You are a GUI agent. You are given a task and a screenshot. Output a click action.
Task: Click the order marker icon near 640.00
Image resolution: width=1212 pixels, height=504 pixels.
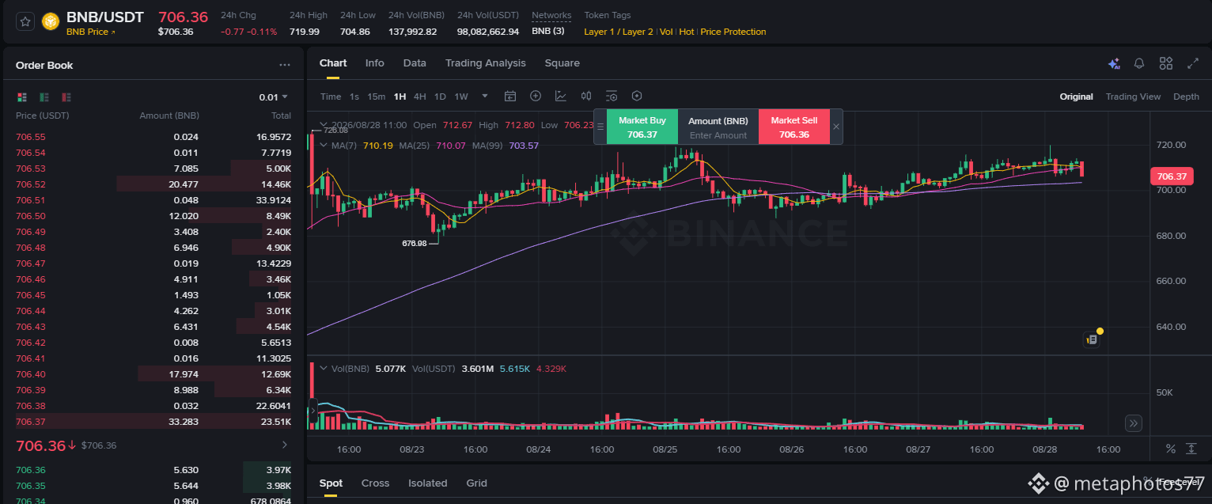(x=1092, y=339)
